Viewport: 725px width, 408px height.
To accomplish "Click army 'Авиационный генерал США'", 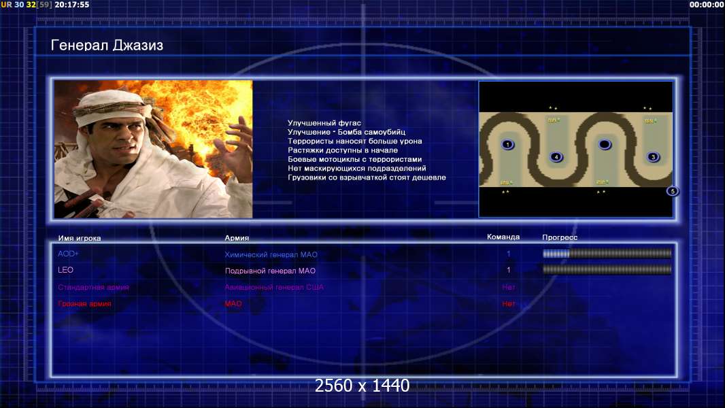I will pyautogui.click(x=274, y=288).
